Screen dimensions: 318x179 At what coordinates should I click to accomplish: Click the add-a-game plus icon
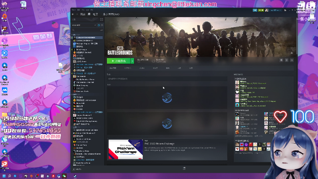pyautogui.click(x=74, y=169)
